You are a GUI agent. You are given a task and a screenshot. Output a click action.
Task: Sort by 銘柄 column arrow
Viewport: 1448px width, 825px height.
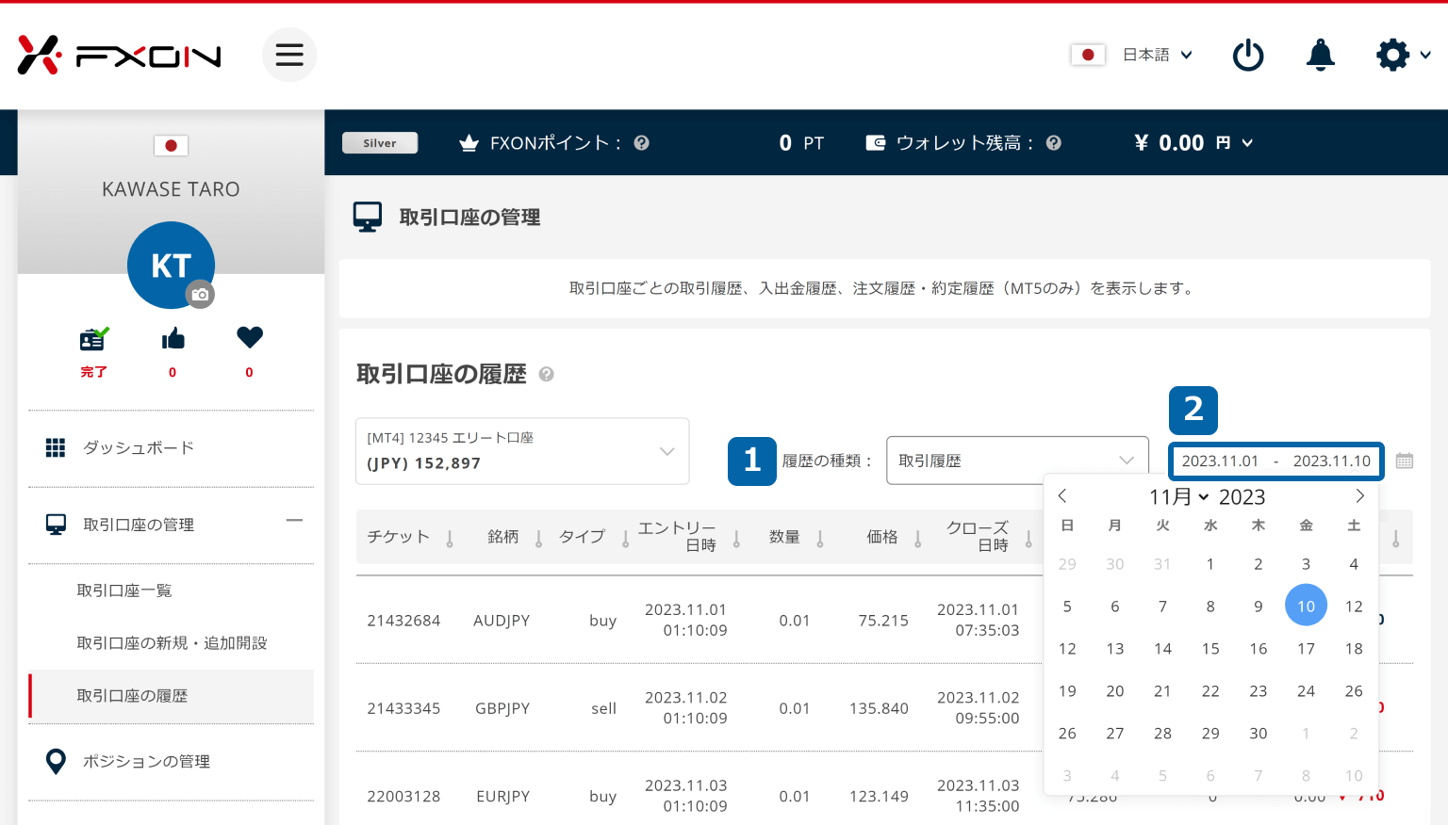click(x=538, y=538)
